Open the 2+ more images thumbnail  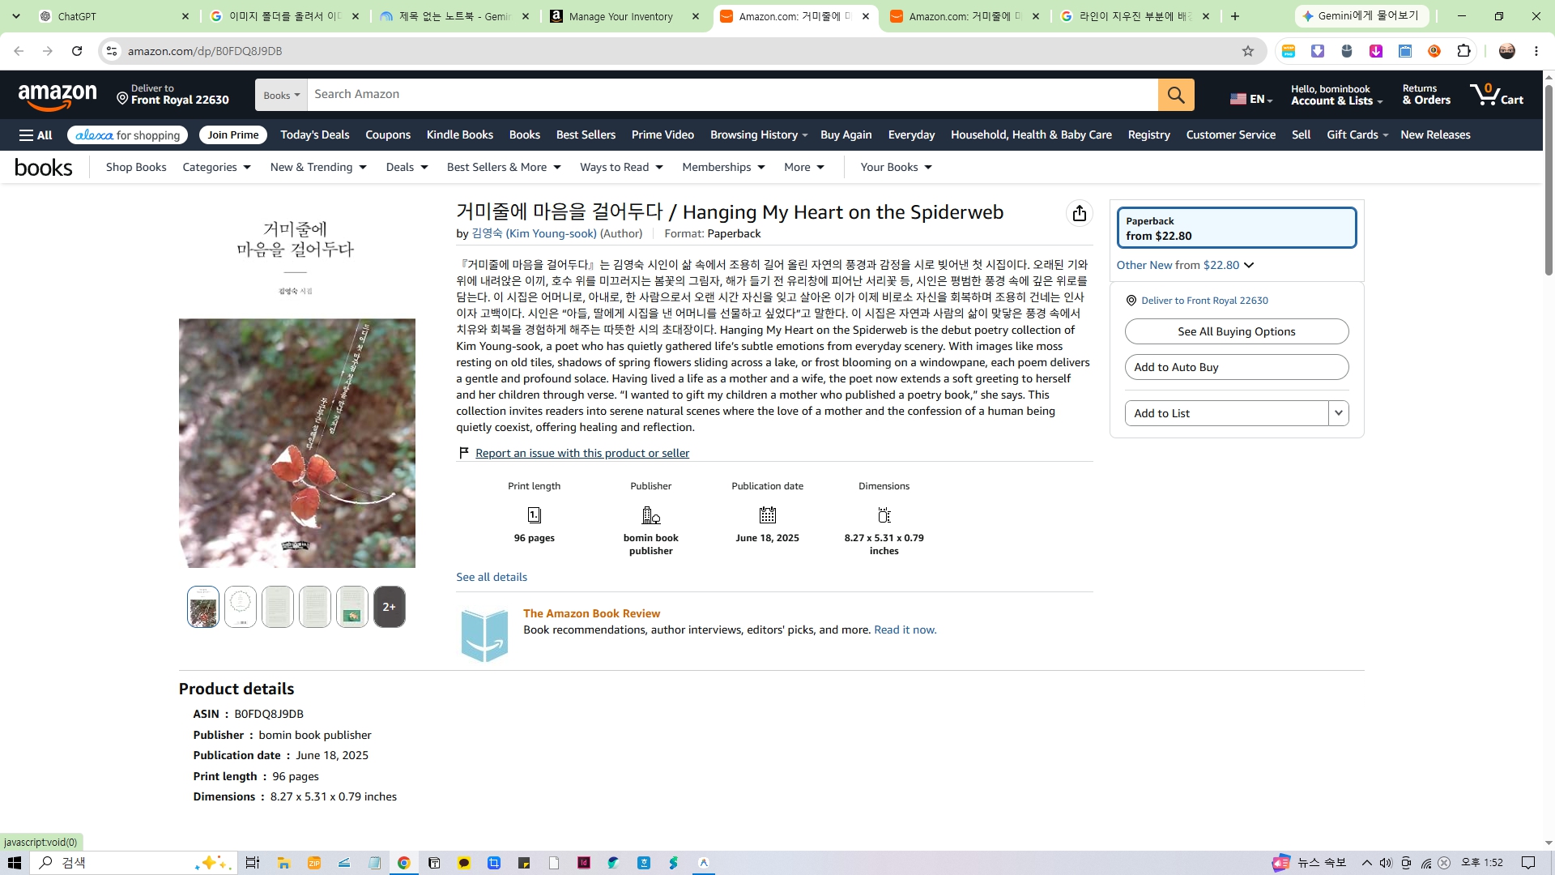coord(390,607)
